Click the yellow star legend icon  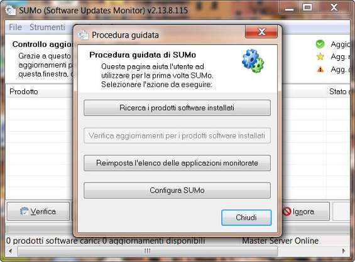320,56
